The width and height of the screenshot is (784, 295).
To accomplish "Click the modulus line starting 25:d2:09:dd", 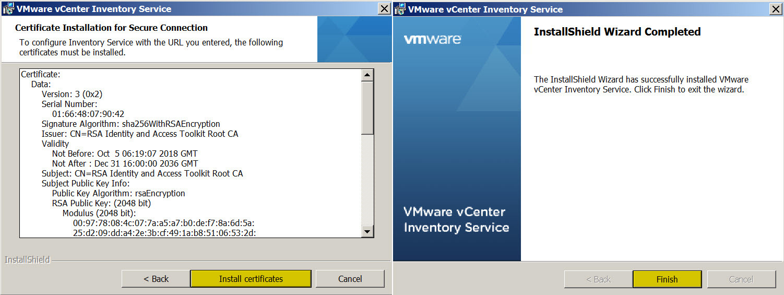I will coord(164,233).
